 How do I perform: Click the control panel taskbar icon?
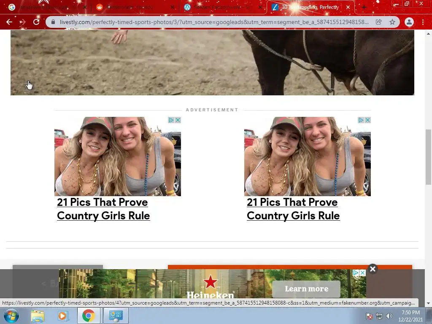[116, 316]
